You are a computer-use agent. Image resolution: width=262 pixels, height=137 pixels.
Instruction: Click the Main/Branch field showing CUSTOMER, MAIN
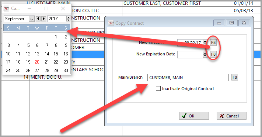pyautogui.click(x=188, y=78)
